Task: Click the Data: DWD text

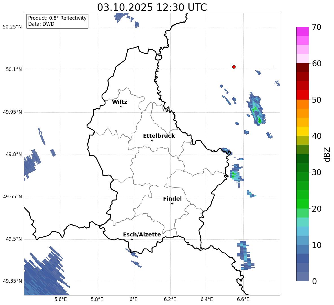Action: click(x=41, y=24)
